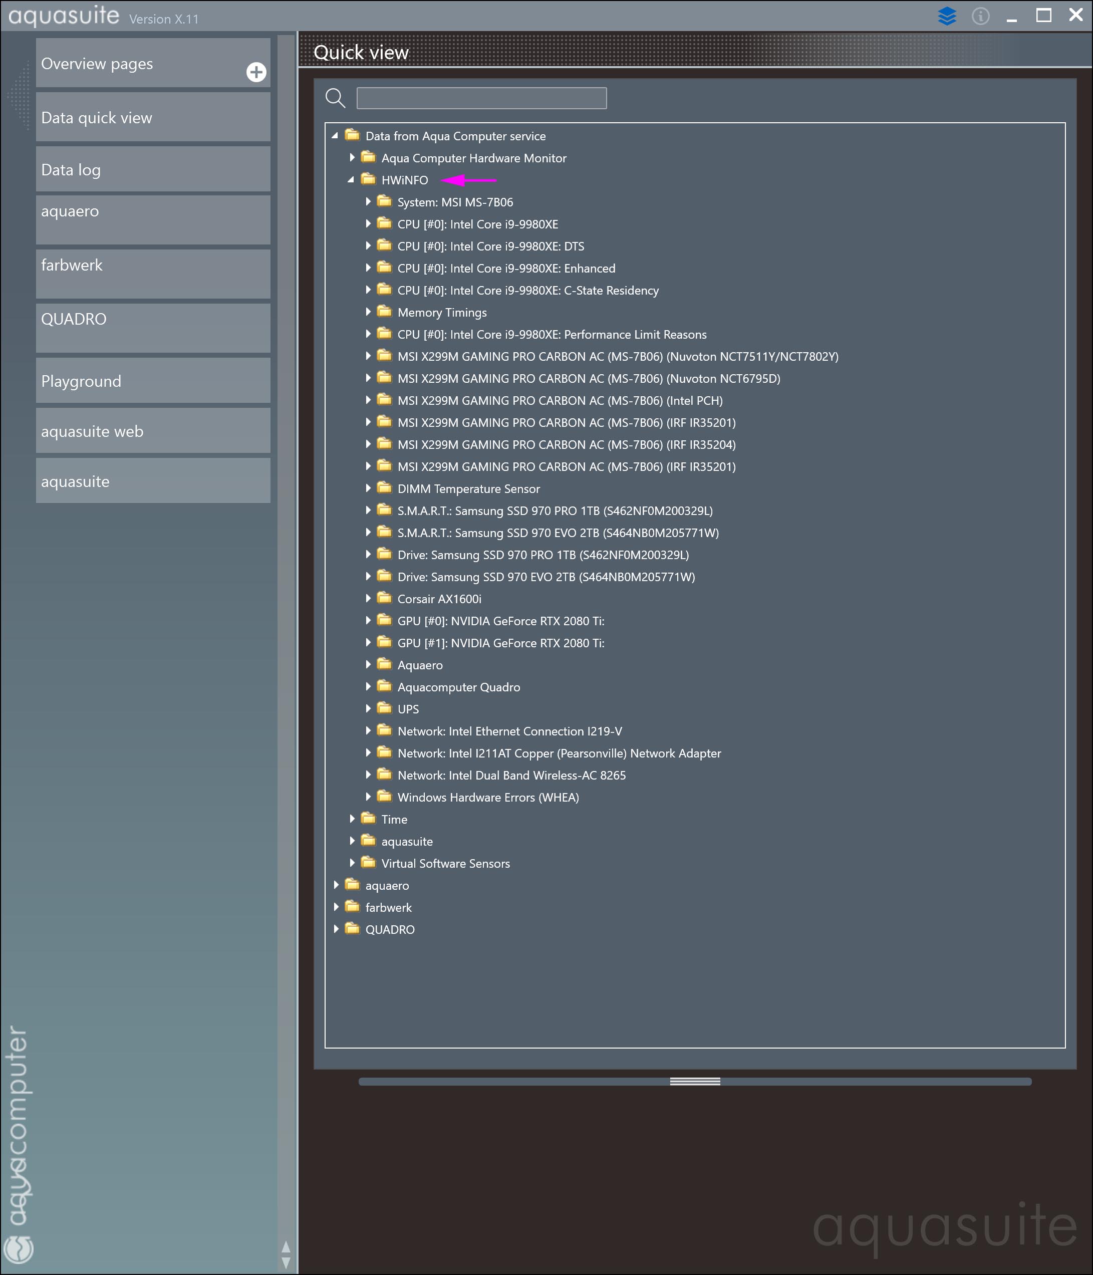Open the info icon in title bar
The width and height of the screenshot is (1093, 1275).
980,16
